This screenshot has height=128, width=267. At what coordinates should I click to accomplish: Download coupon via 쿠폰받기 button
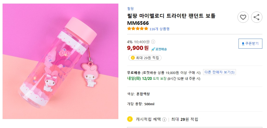pyautogui.click(x=250, y=44)
